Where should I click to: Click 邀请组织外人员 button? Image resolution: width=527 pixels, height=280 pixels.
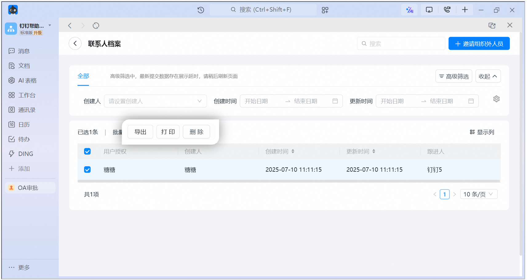click(x=479, y=44)
